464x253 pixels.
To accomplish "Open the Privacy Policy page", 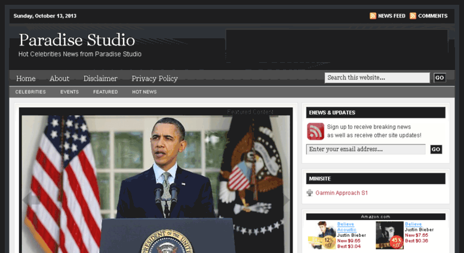I will [155, 78].
